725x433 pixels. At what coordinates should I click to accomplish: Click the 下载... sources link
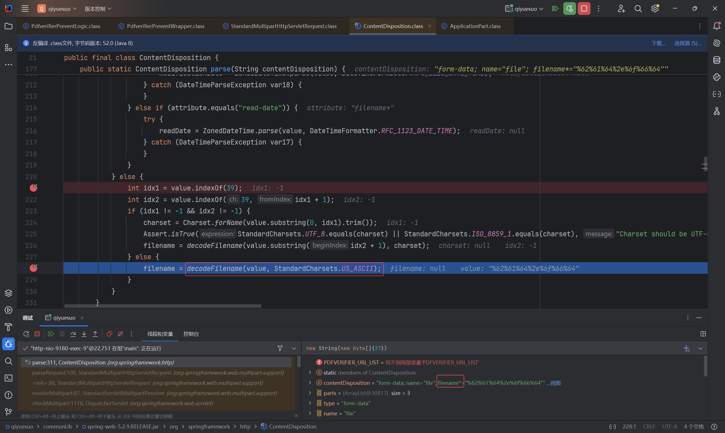point(658,43)
